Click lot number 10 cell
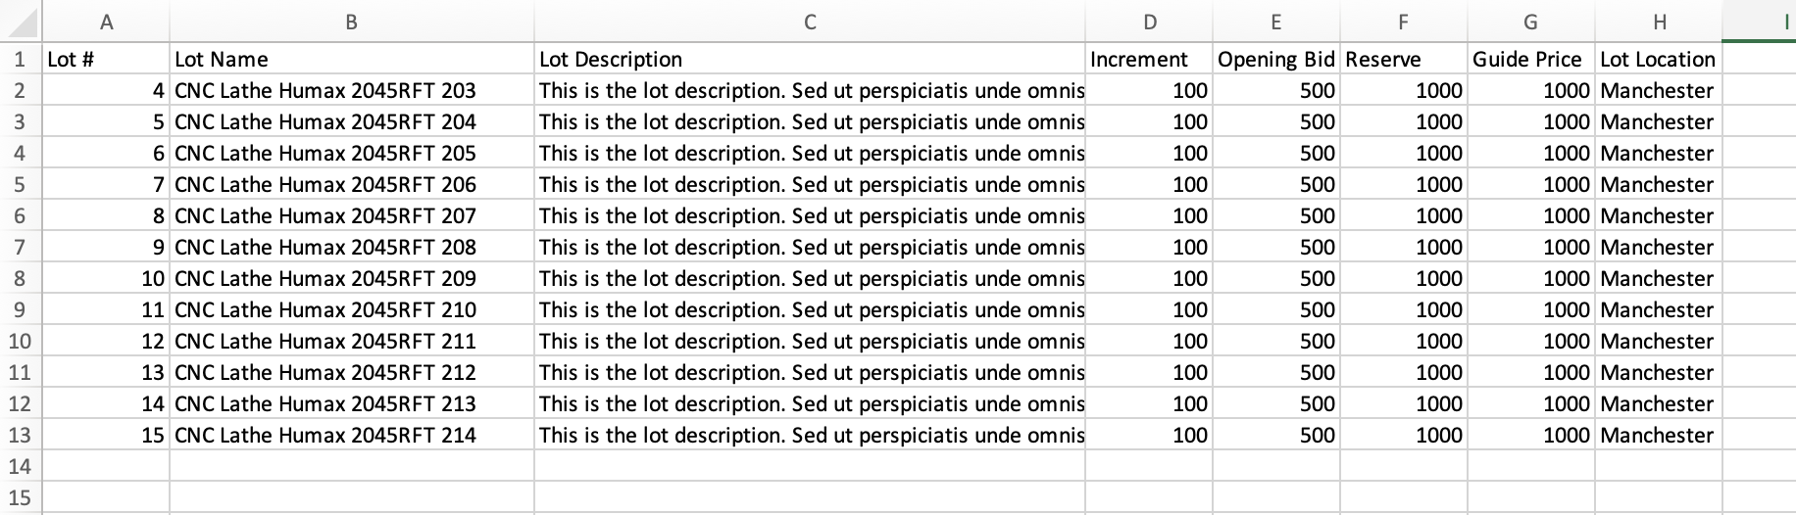Image resolution: width=1796 pixels, height=515 pixels. (106, 279)
